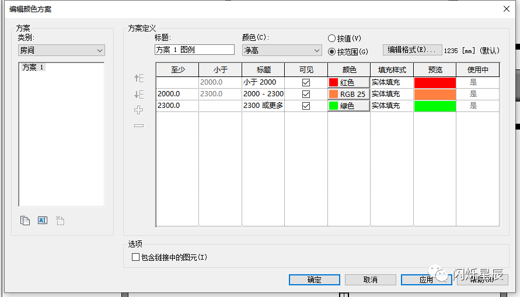Select 方案 1 in the scheme list
Screen dimensions: 520x297
pyautogui.click(x=33, y=67)
